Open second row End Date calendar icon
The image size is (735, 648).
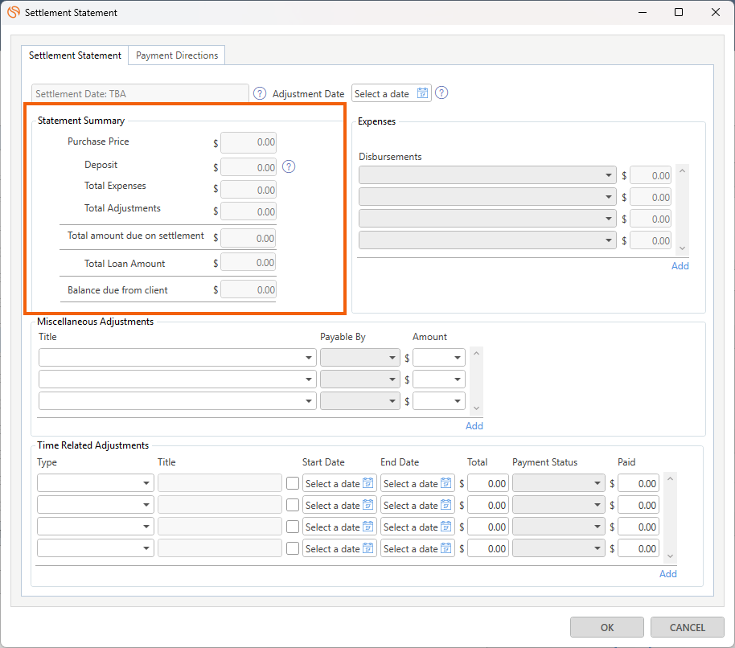click(x=446, y=505)
